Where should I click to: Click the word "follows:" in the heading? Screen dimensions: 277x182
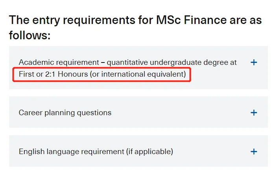30,36
